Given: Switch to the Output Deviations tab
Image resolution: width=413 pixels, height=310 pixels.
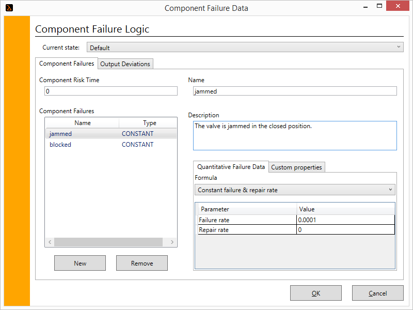Looking at the screenshot, I should (x=125, y=64).
